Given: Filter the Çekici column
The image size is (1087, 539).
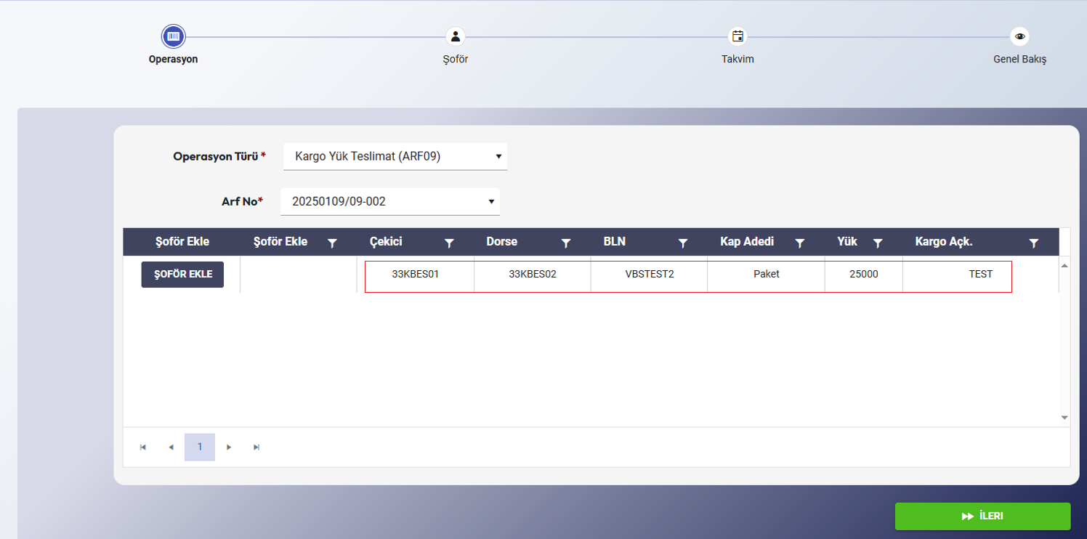Looking at the screenshot, I should [x=449, y=243].
